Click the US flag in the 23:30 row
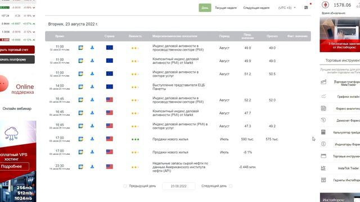 pos(110,167)
